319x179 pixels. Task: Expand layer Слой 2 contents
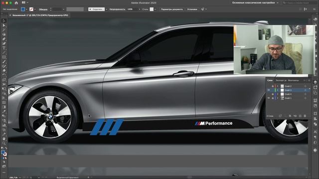(x=278, y=86)
